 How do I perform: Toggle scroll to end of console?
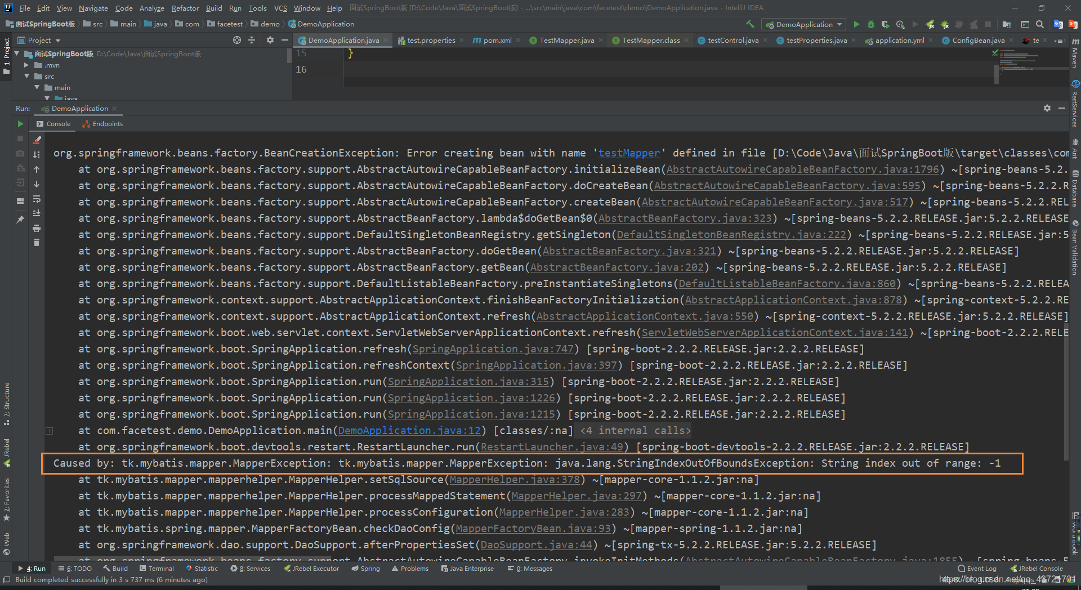(37, 213)
